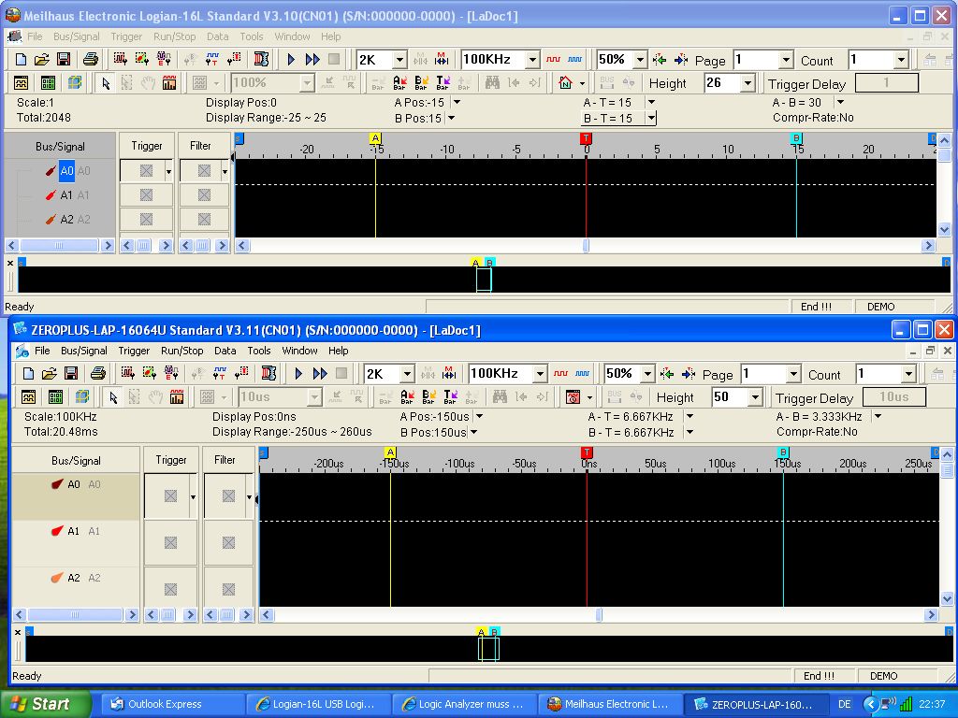Viewport: 958px width, 718px height.
Task: Open Trigger menu in ZEROPLUS window
Action: click(x=134, y=351)
